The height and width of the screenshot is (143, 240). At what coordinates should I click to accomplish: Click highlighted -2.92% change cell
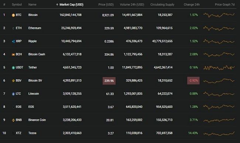193,81
